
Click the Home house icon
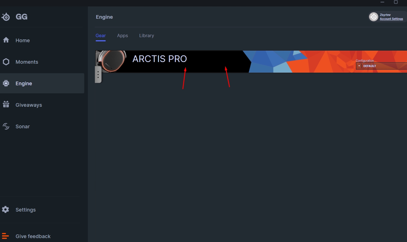(6, 40)
